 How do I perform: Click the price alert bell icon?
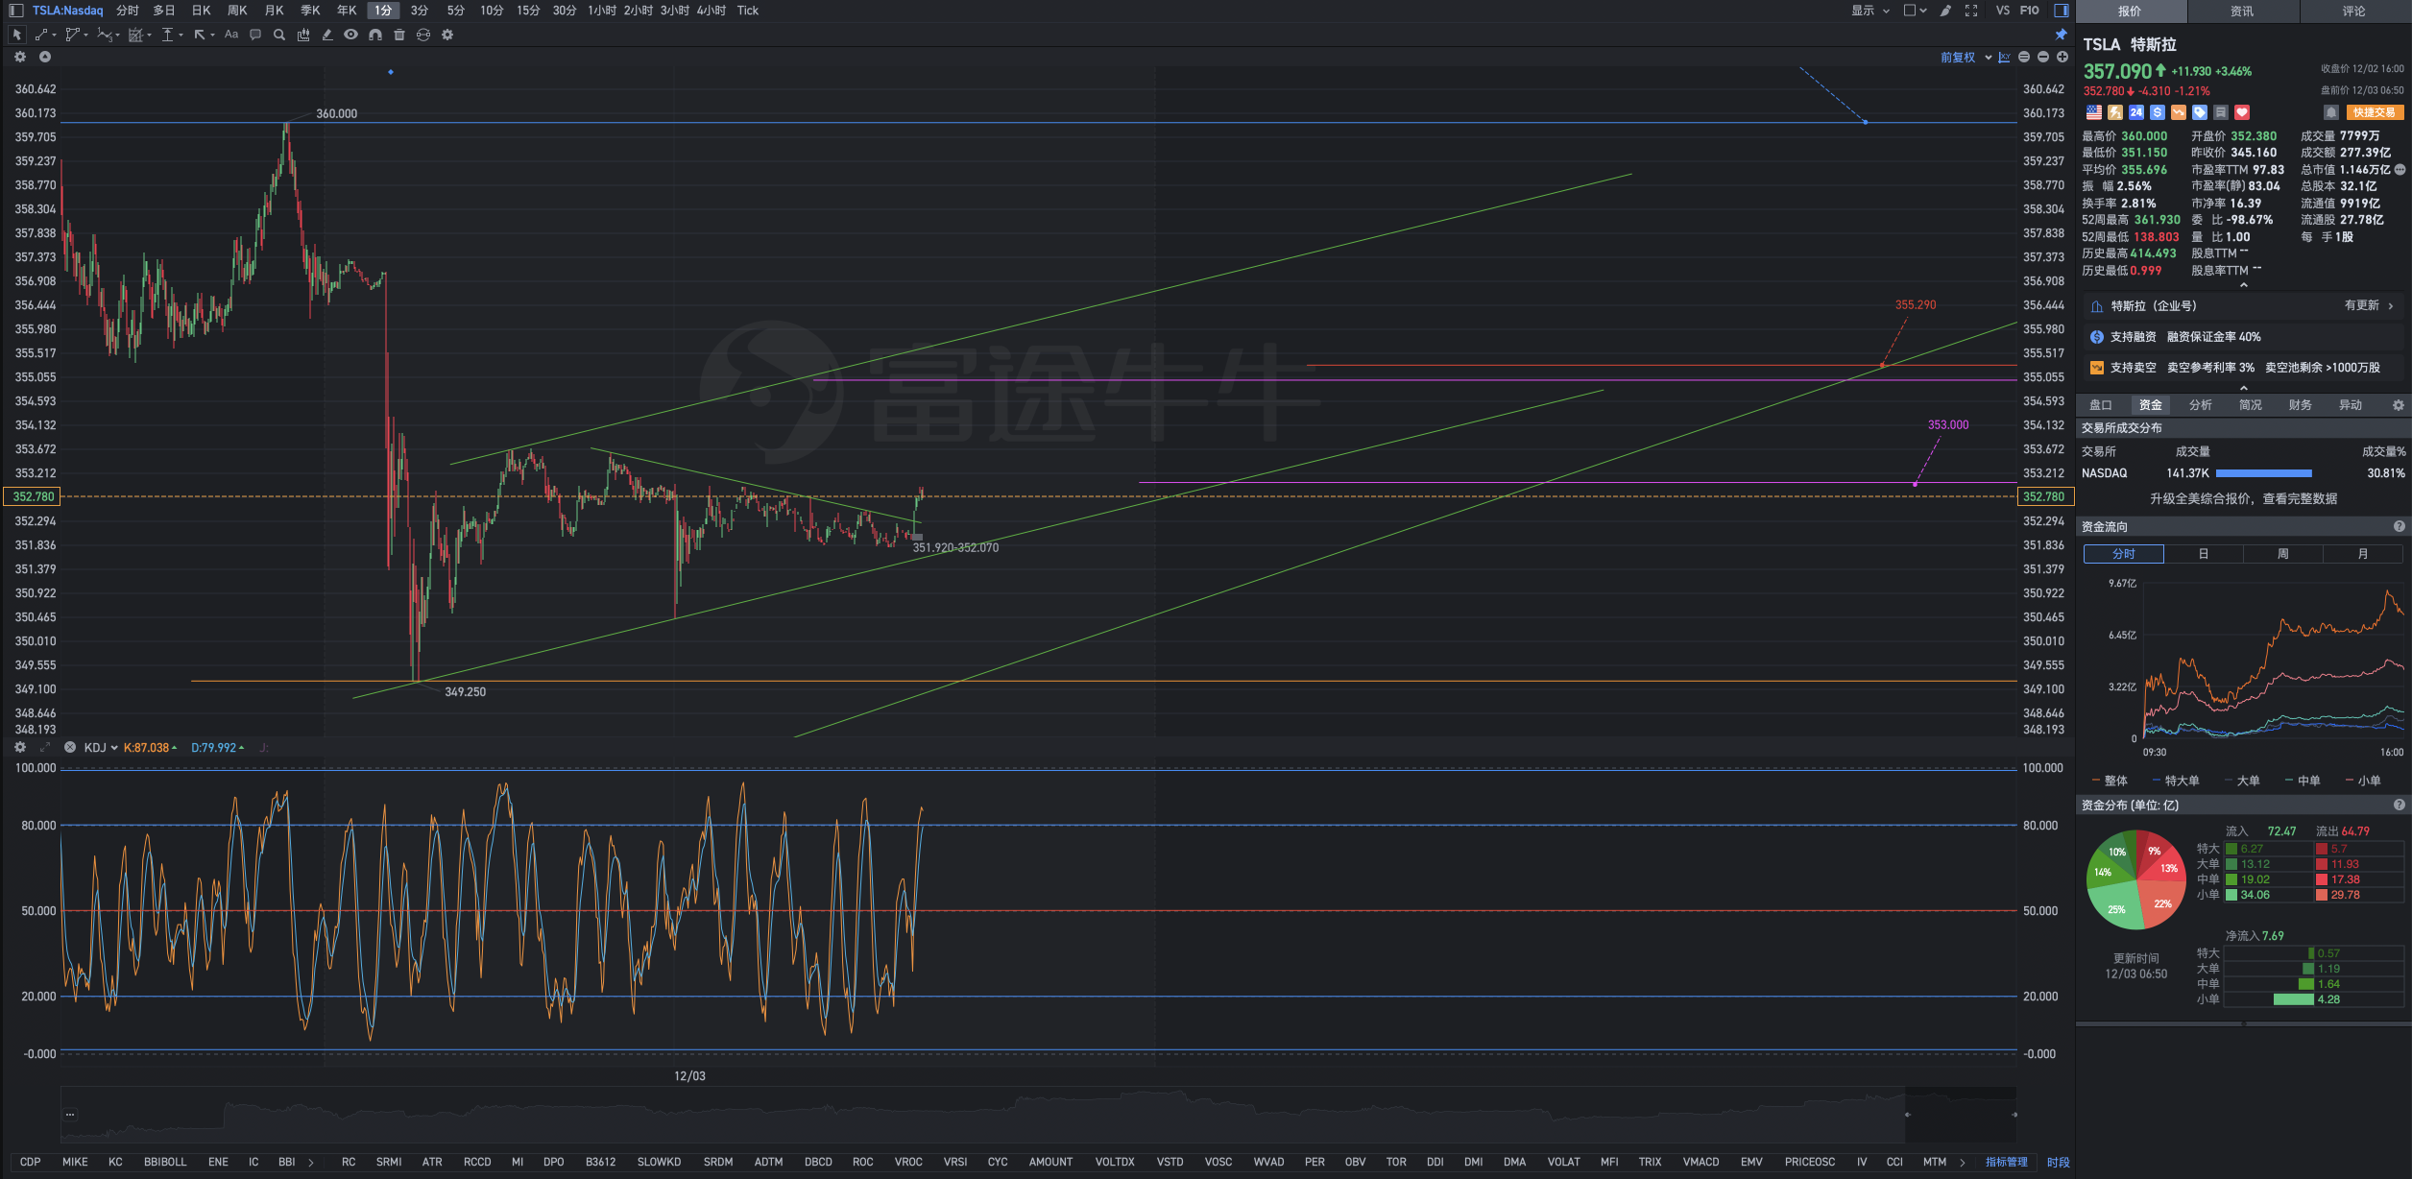(2331, 112)
